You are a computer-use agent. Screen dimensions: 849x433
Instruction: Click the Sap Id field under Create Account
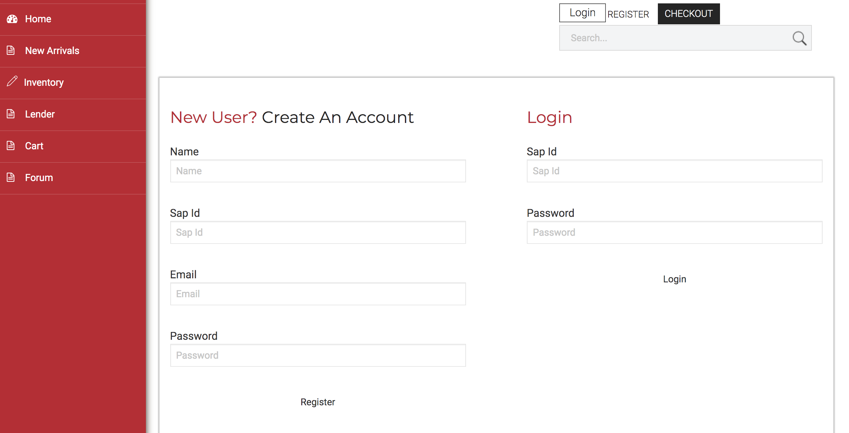pyautogui.click(x=318, y=232)
